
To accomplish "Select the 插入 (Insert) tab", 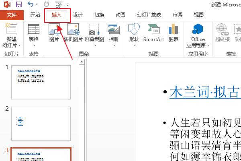I will (57, 15).
